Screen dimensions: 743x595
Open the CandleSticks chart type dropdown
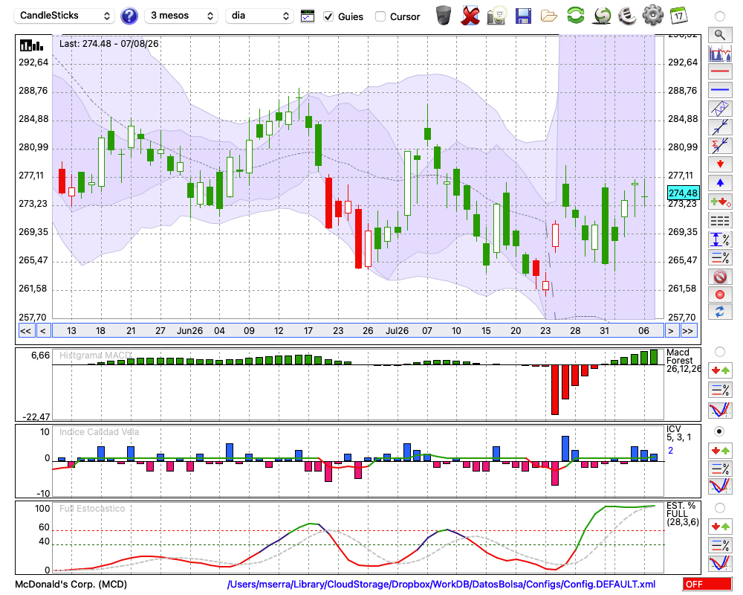click(65, 16)
